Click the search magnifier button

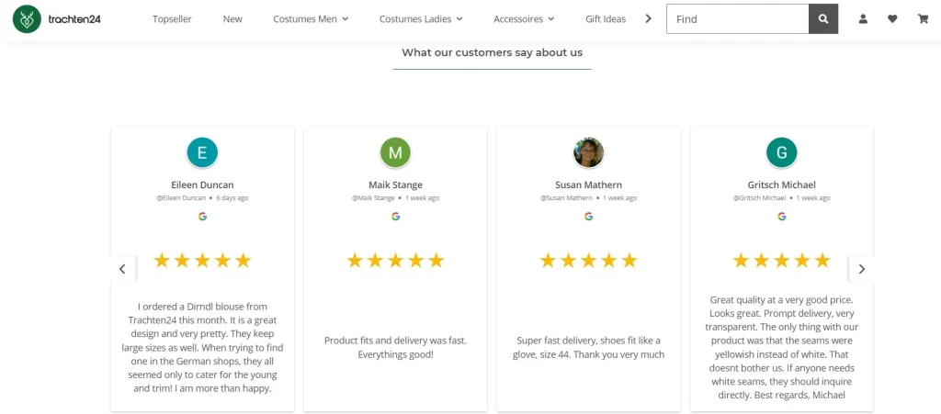pyautogui.click(x=822, y=18)
